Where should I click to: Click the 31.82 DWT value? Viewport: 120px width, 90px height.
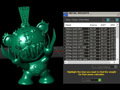point(104,35)
